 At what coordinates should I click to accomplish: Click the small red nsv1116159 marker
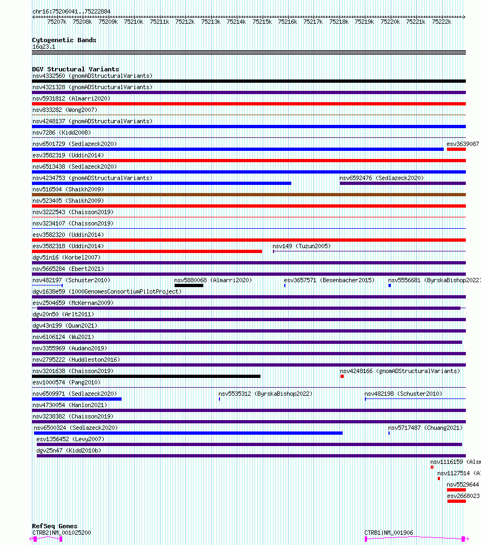coord(432,467)
